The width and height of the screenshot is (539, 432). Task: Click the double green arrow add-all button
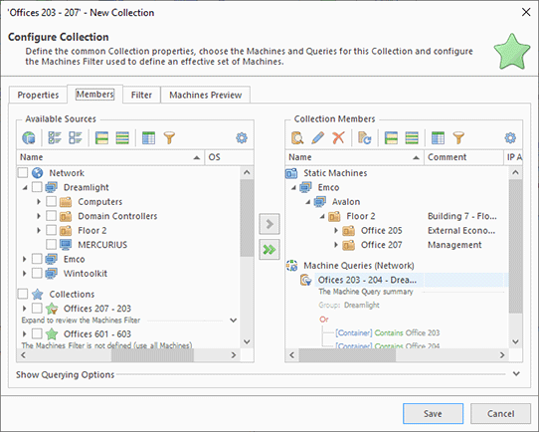click(x=269, y=250)
